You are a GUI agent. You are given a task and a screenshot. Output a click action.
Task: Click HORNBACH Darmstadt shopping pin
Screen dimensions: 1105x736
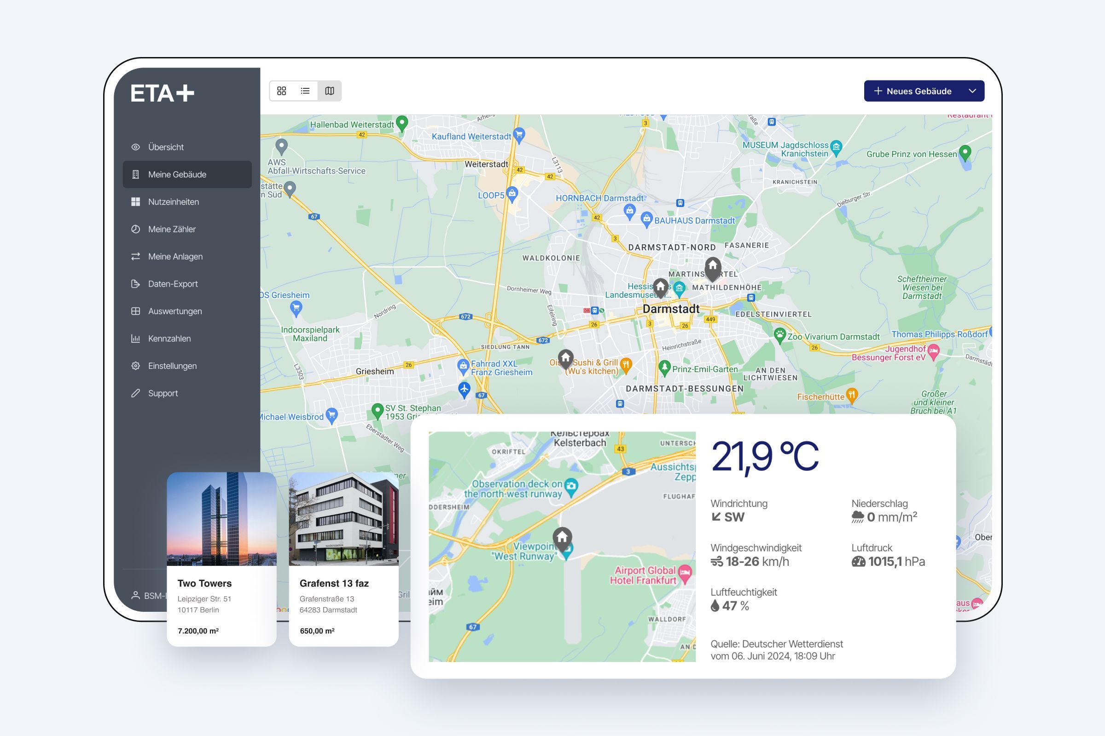(629, 211)
